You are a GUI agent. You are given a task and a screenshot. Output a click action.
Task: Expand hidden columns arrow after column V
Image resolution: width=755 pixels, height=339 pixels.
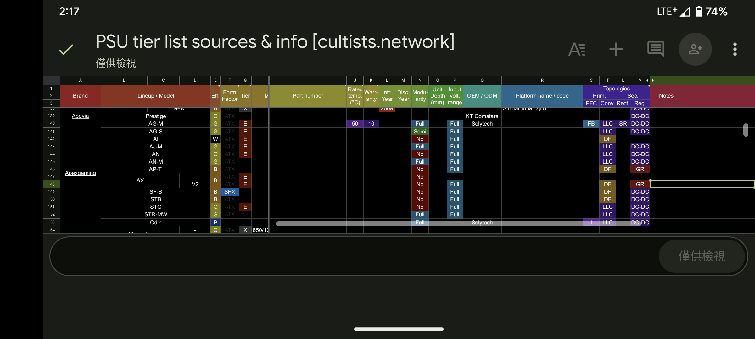coord(653,80)
